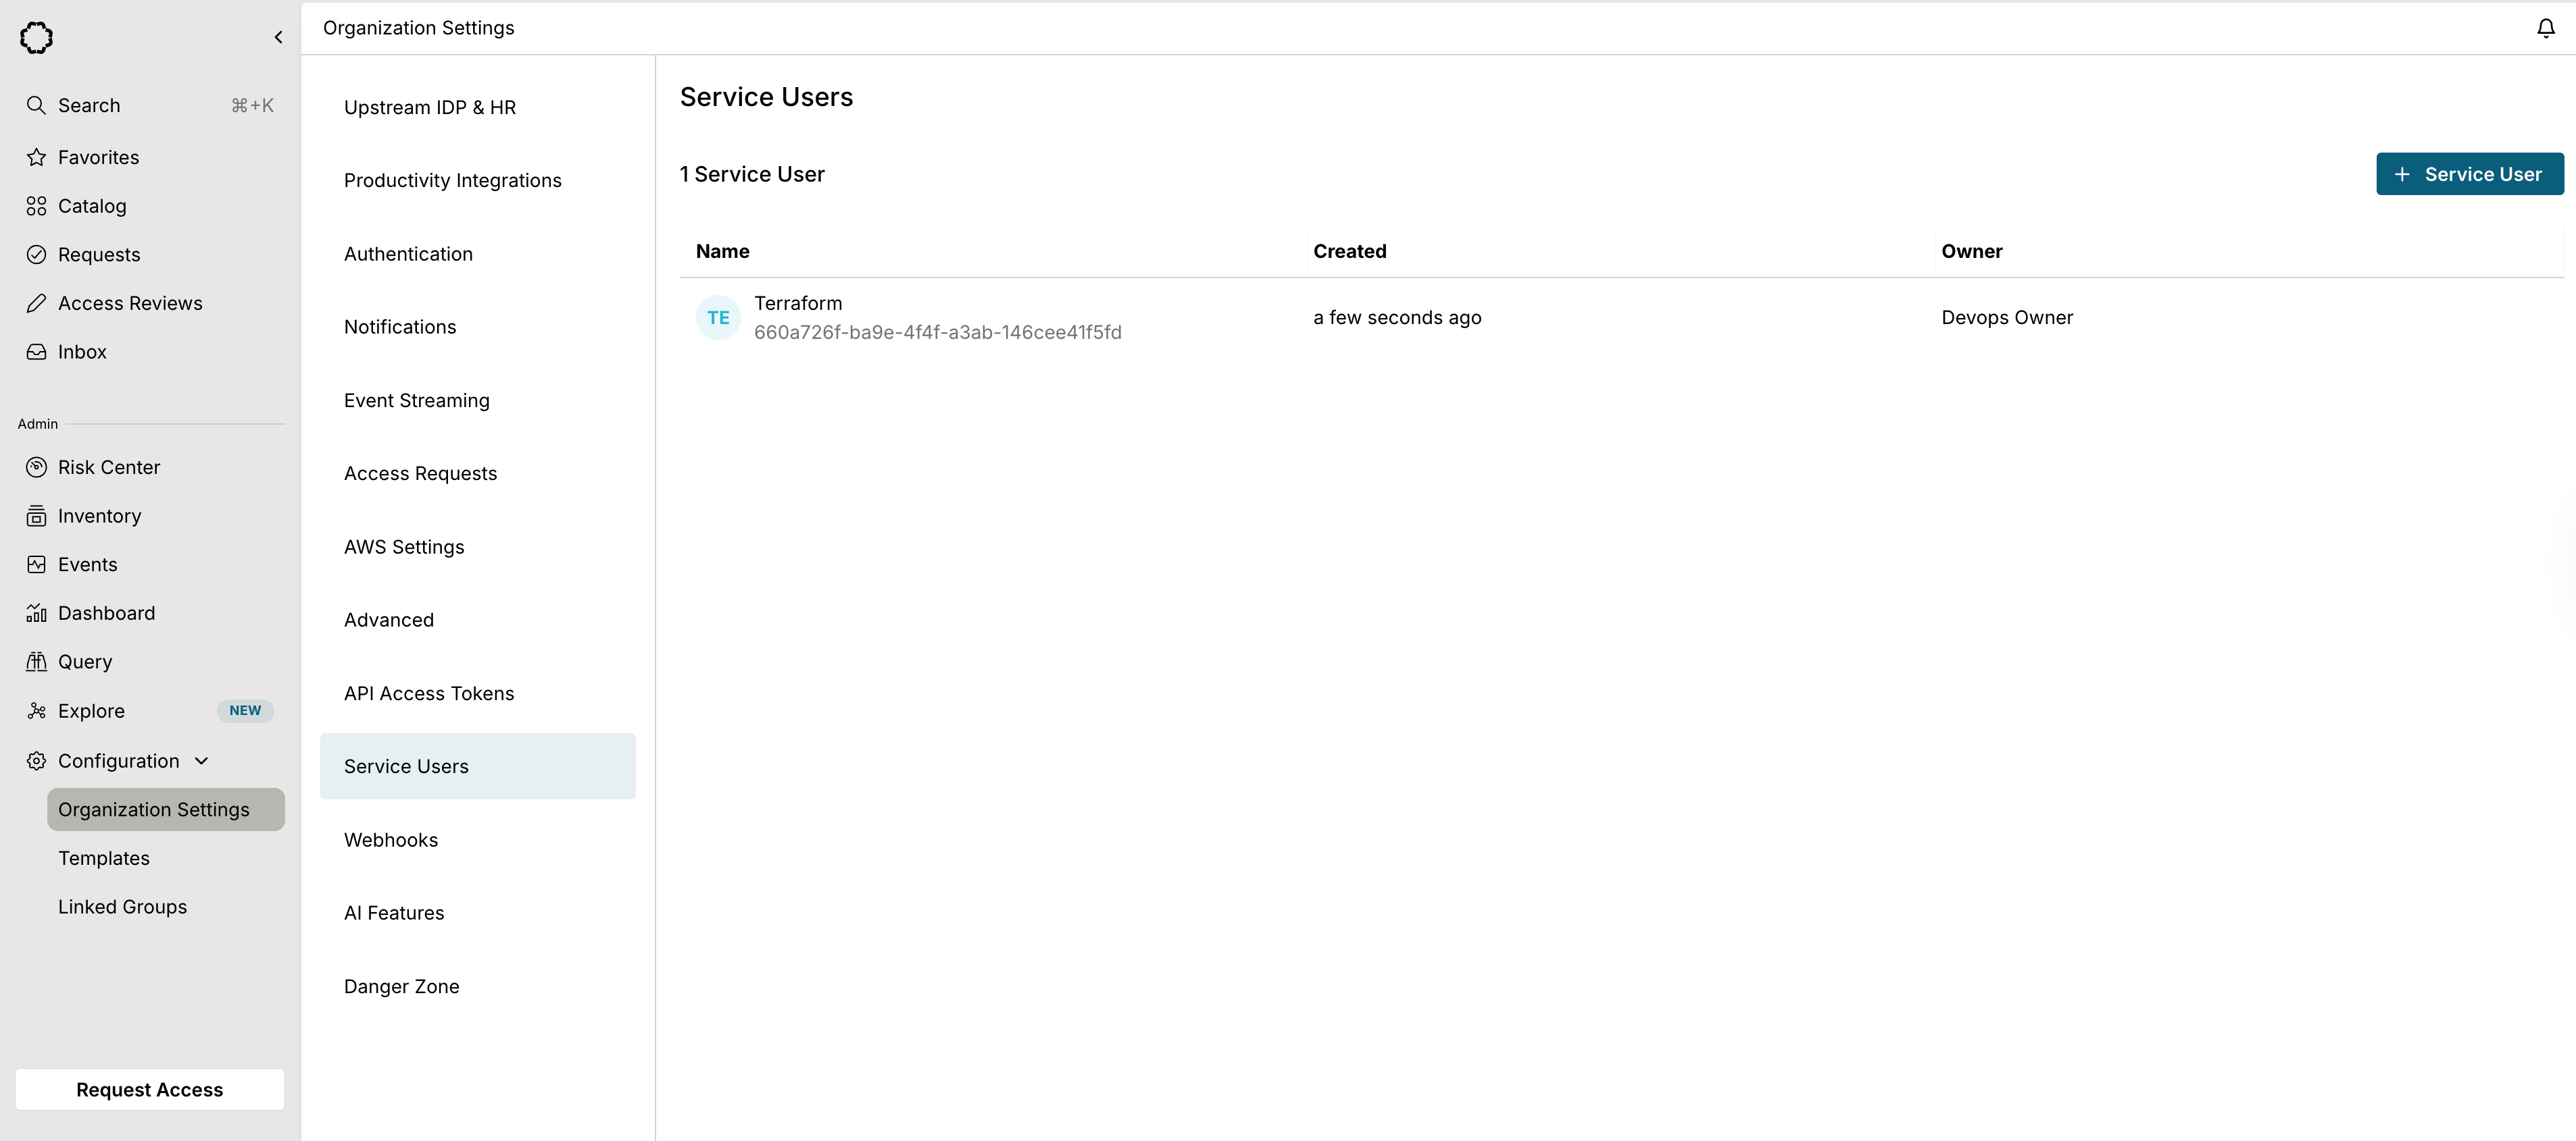Click the Explore graph icon
The height and width of the screenshot is (1141, 2576).
click(36, 712)
